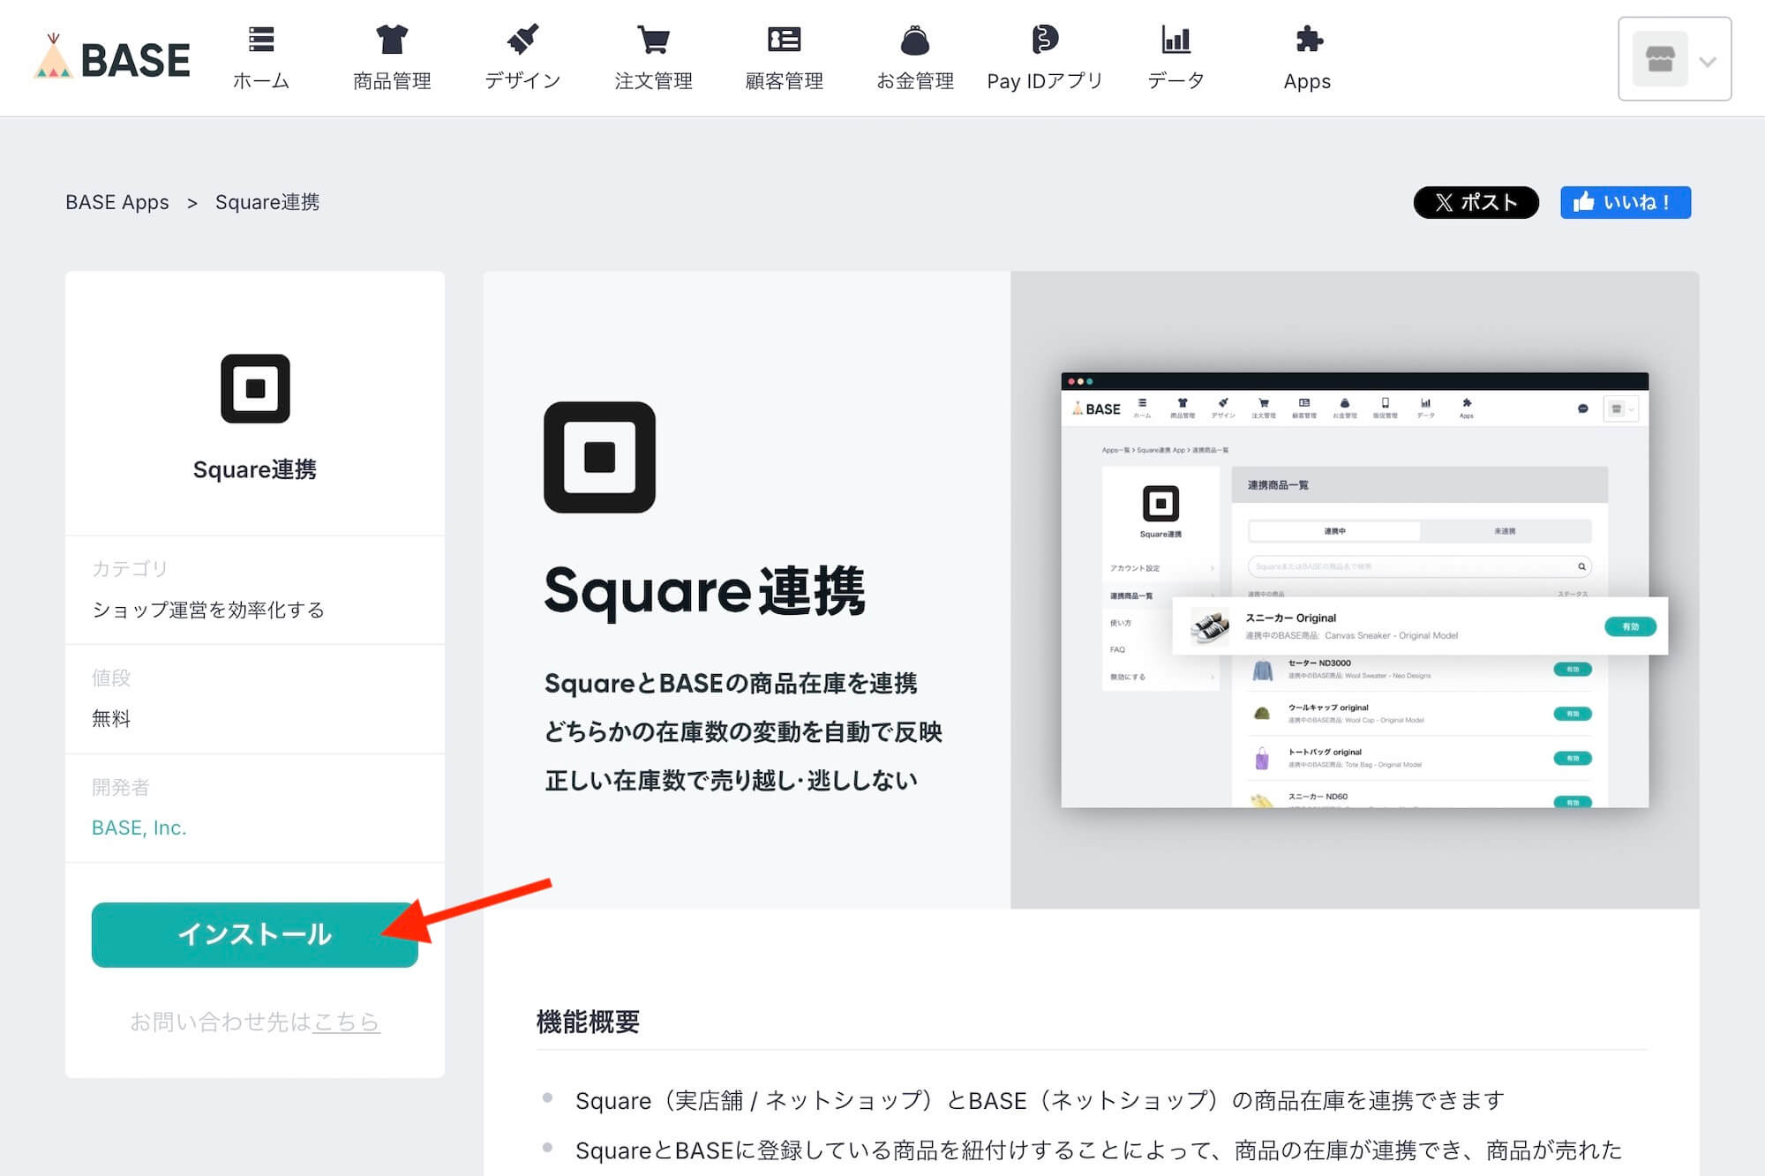Click the green インストール button
The height and width of the screenshot is (1176, 1765).
pyautogui.click(x=254, y=934)
